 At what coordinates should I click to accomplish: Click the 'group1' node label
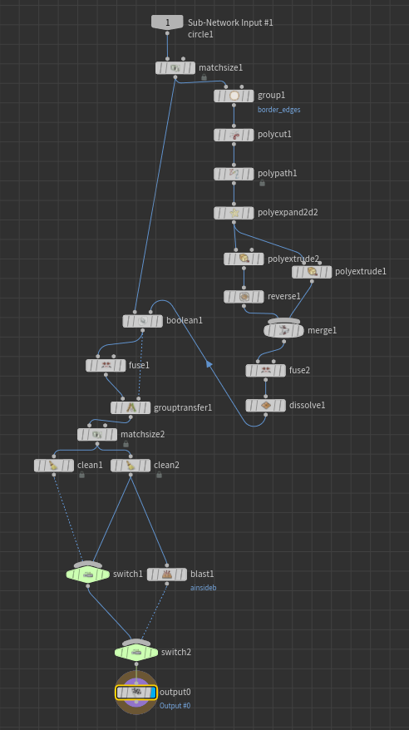(x=272, y=95)
